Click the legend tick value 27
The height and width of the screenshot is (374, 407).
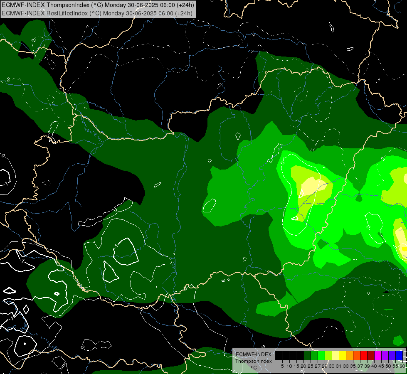pyautogui.click(x=318, y=366)
